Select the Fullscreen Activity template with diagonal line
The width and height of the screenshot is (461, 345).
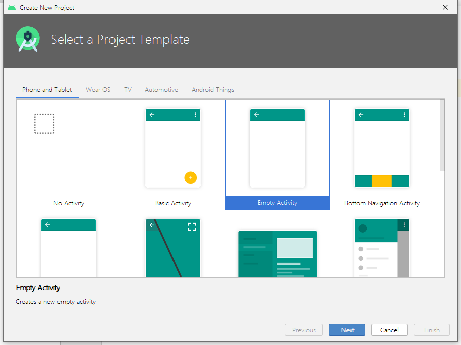[173, 247]
